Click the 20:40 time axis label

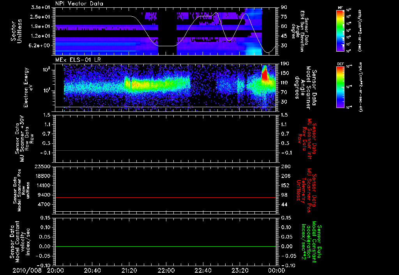coord(92,270)
